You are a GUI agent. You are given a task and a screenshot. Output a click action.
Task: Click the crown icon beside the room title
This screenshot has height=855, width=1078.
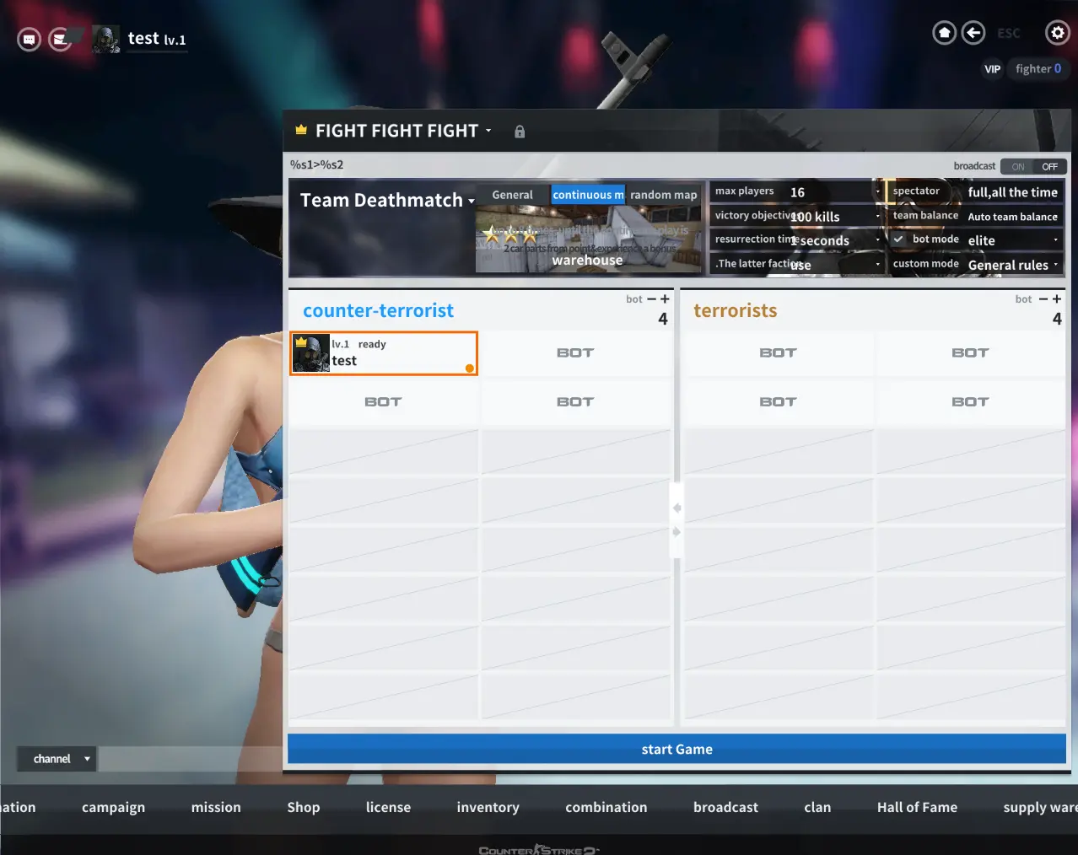pos(301,130)
